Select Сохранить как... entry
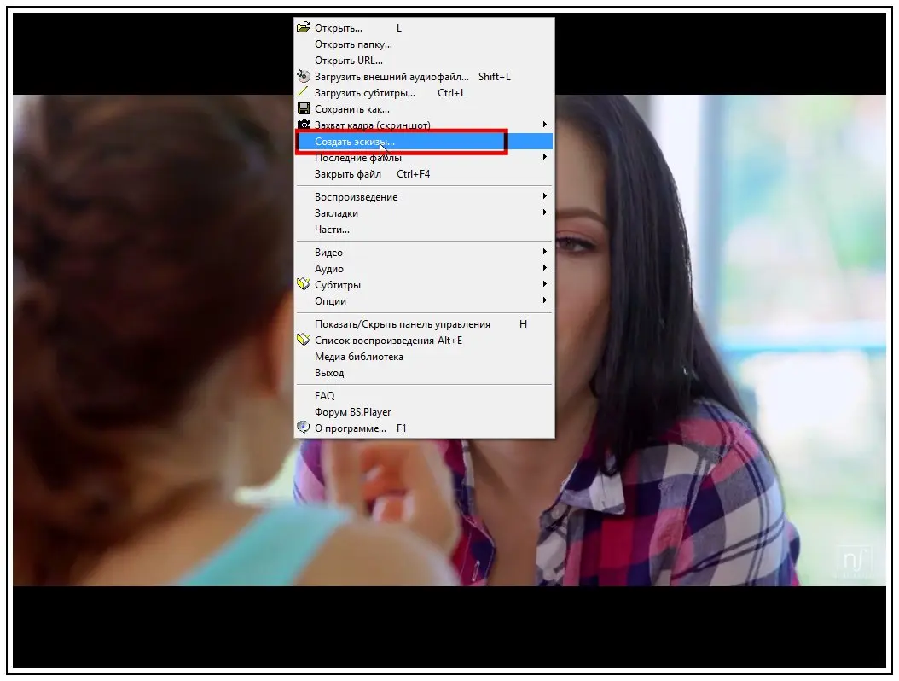 tap(424, 109)
